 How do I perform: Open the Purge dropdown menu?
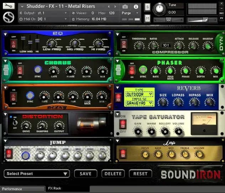click(130, 13)
